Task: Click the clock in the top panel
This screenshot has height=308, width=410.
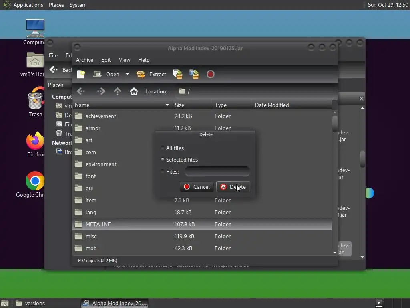Action: point(388,5)
